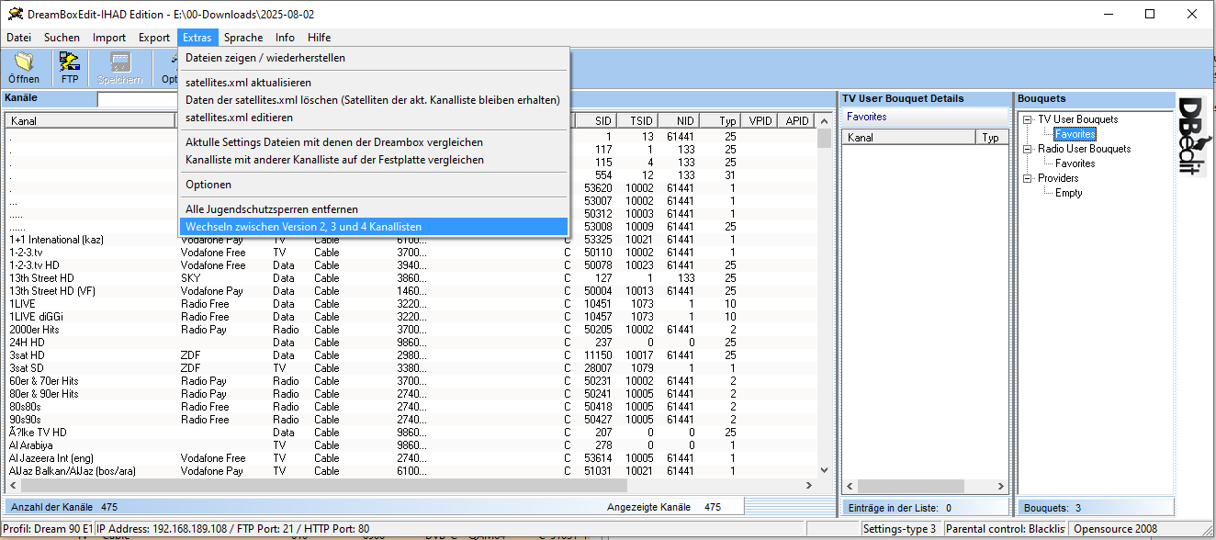The image size is (1216, 540).
Task: Click the APID column header
Action: [x=797, y=121]
